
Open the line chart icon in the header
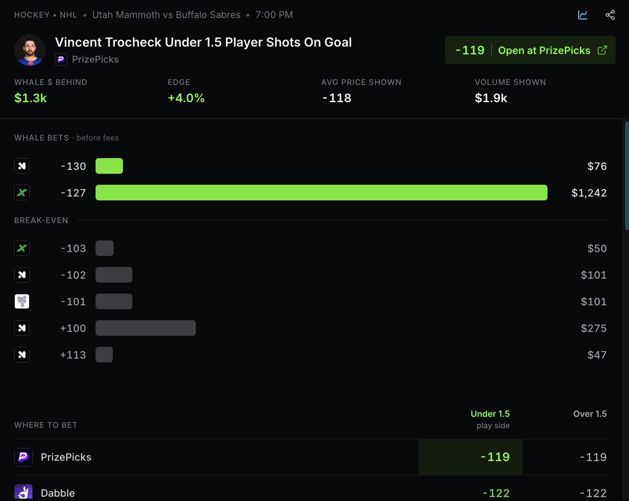point(582,15)
